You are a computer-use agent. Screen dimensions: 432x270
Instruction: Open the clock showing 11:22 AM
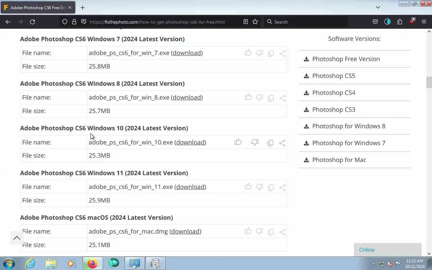pyautogui.click(x=415, y=264)
